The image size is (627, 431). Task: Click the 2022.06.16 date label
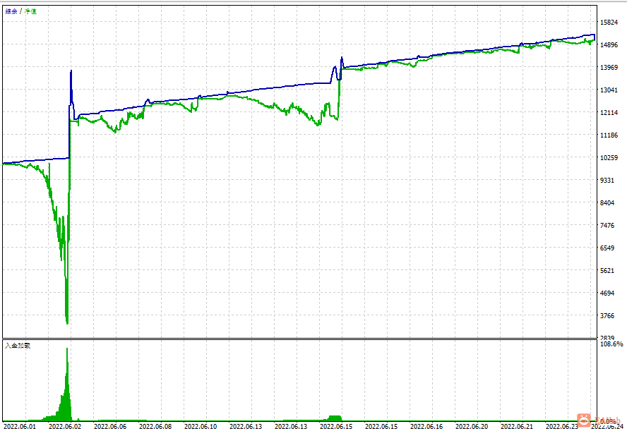click(x=426, y=427)
